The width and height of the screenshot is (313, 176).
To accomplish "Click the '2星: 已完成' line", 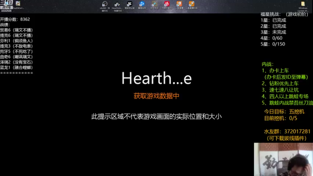I will pos(273,26).
